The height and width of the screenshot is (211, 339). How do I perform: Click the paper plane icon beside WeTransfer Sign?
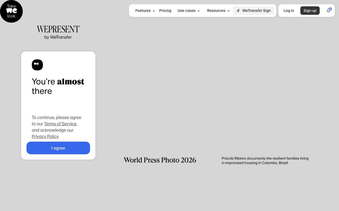(238, 11)
